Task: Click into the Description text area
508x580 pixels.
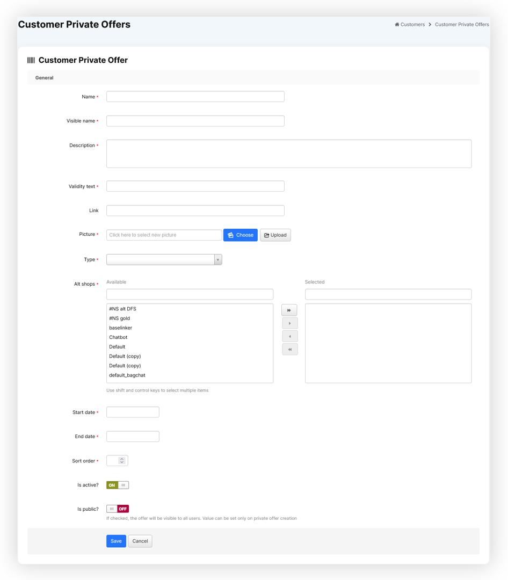Action: tap(289, 154)
